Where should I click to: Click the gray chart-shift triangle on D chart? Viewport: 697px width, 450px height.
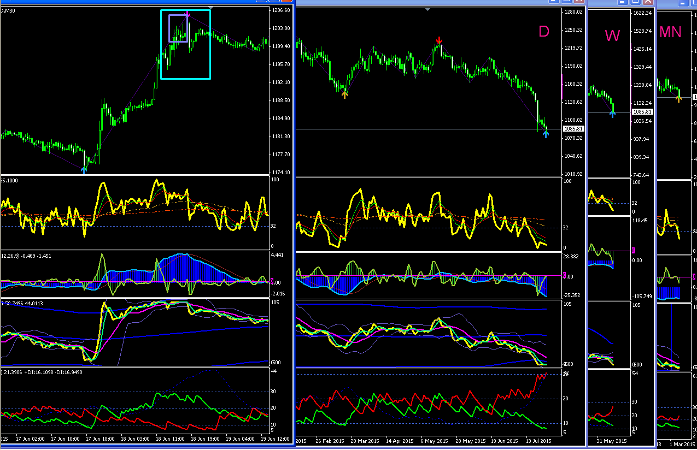[427, 9]
